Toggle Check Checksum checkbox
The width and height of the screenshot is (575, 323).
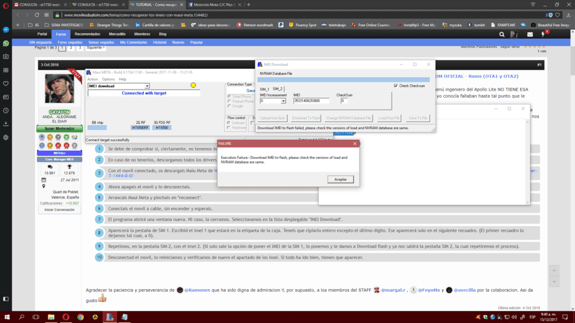click(x=395, y=86)
